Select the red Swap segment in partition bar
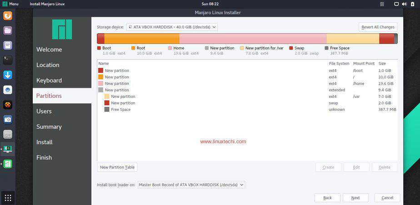 [386, 39]
